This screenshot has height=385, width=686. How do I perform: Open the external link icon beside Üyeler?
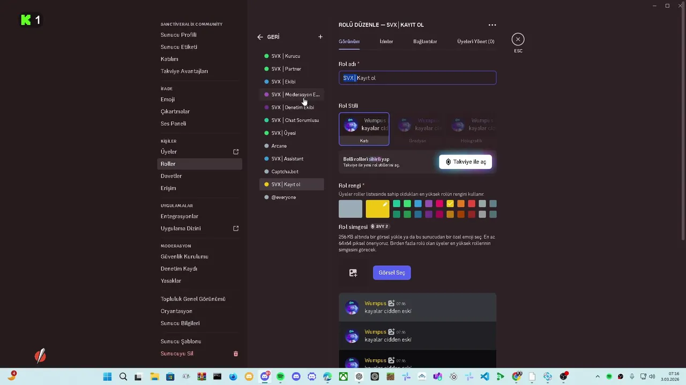pos(235,152)
